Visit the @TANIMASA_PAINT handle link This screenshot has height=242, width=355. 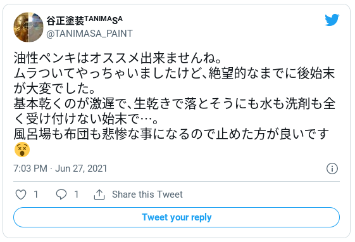pos(90,34)
